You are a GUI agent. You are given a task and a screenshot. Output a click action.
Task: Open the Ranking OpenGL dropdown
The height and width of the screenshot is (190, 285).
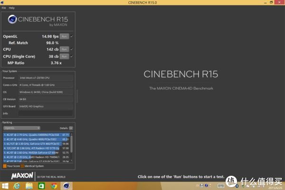tap(22, 128)
